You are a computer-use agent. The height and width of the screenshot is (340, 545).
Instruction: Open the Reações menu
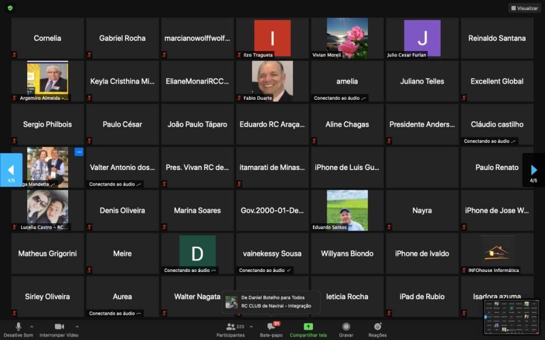pyautogui.click(x=377, y=327)
